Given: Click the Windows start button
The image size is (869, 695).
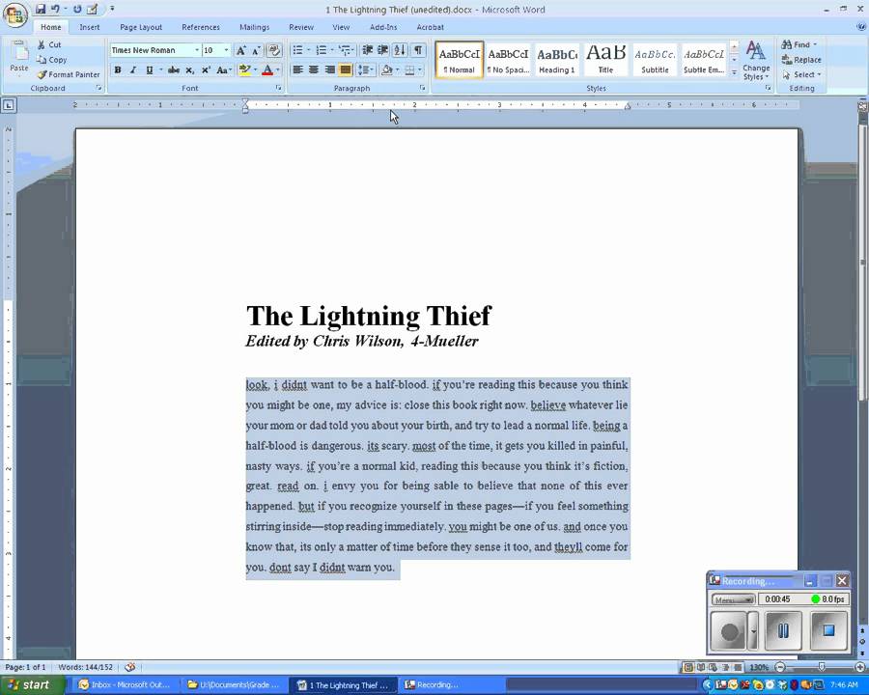Looking at the screenshot, I should coord(33,685).
